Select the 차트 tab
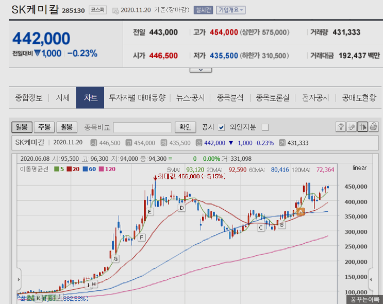The width and height of the screenshot is (383, 304). click(90, 98)
